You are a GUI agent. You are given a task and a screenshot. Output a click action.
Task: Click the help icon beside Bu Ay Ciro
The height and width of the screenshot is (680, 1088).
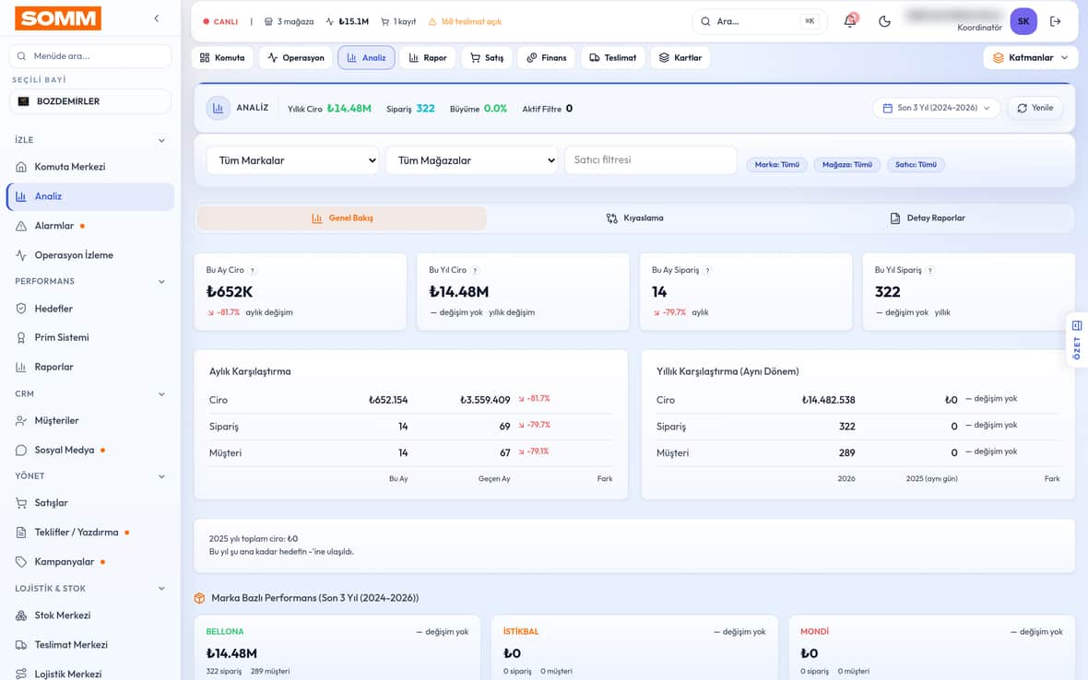coord(253,271)
